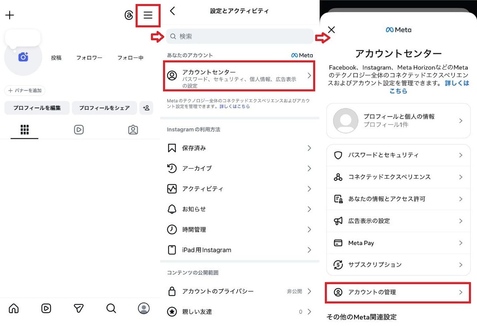Tap the パスワードとセキュリティ shield icon
The image size is (477, 326).
pos(338,155)
